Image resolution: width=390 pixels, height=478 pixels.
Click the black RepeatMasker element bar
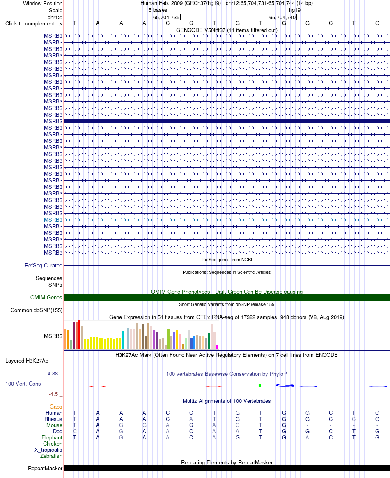227,469
